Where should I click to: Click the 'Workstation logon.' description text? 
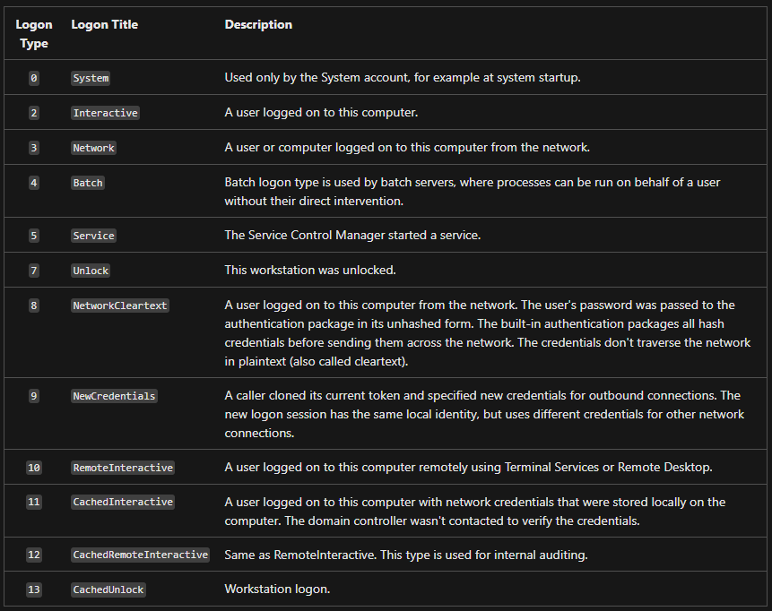pyautogui.click(x=275, y=590)
